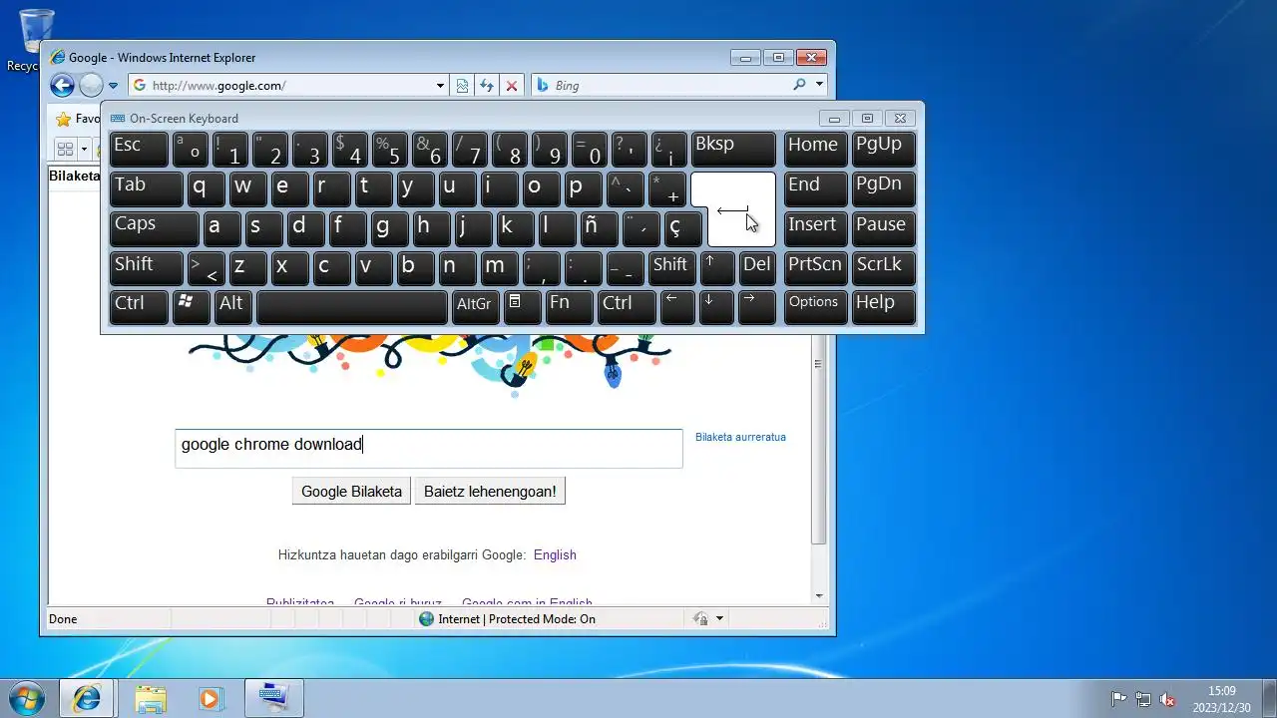Image resolution: width=1277 pixels, height=718 pixels.
Task: Toggle the left Shift key on keyboard
Action: [146, 269]
